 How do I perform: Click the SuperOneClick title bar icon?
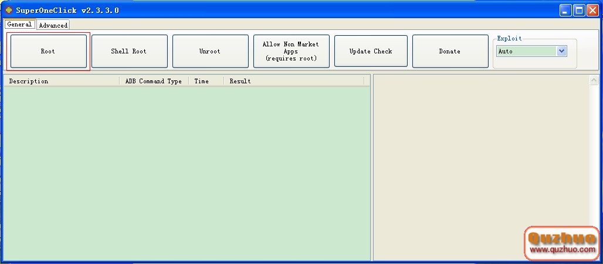click(9, 10)
